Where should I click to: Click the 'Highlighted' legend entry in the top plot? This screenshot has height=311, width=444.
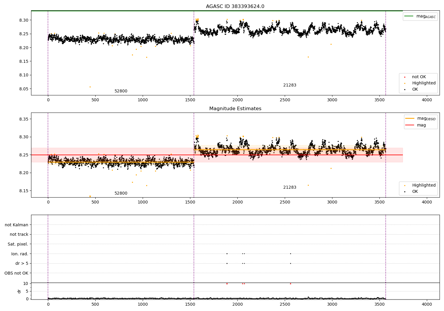point(420,83)
